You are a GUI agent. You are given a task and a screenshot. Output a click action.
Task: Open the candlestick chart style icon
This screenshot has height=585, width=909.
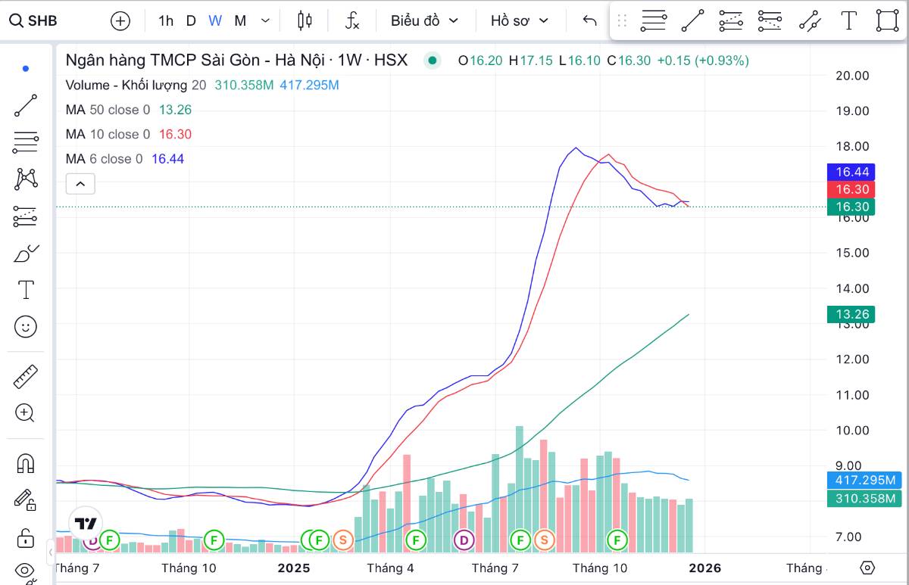click(x=305, y=21)
